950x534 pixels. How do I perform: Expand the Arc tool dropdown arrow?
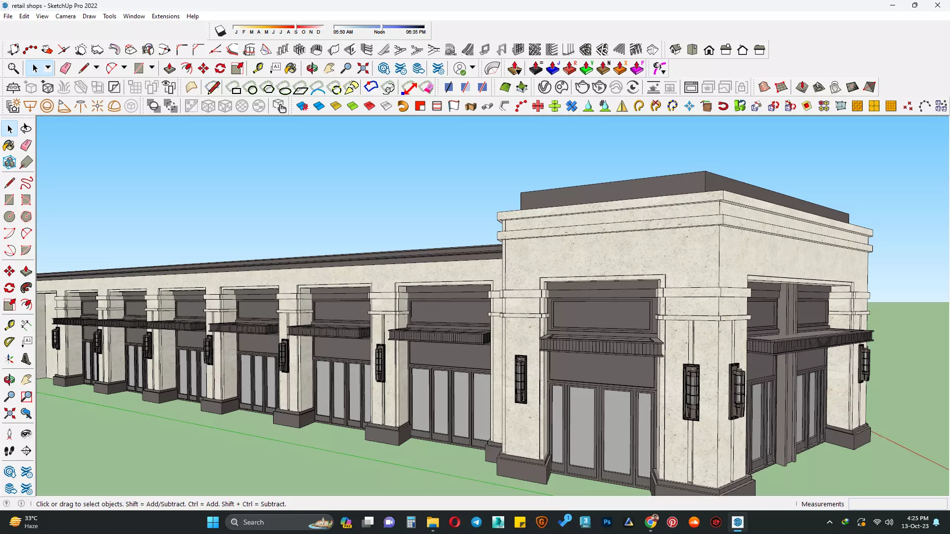[x=124, y=68]
